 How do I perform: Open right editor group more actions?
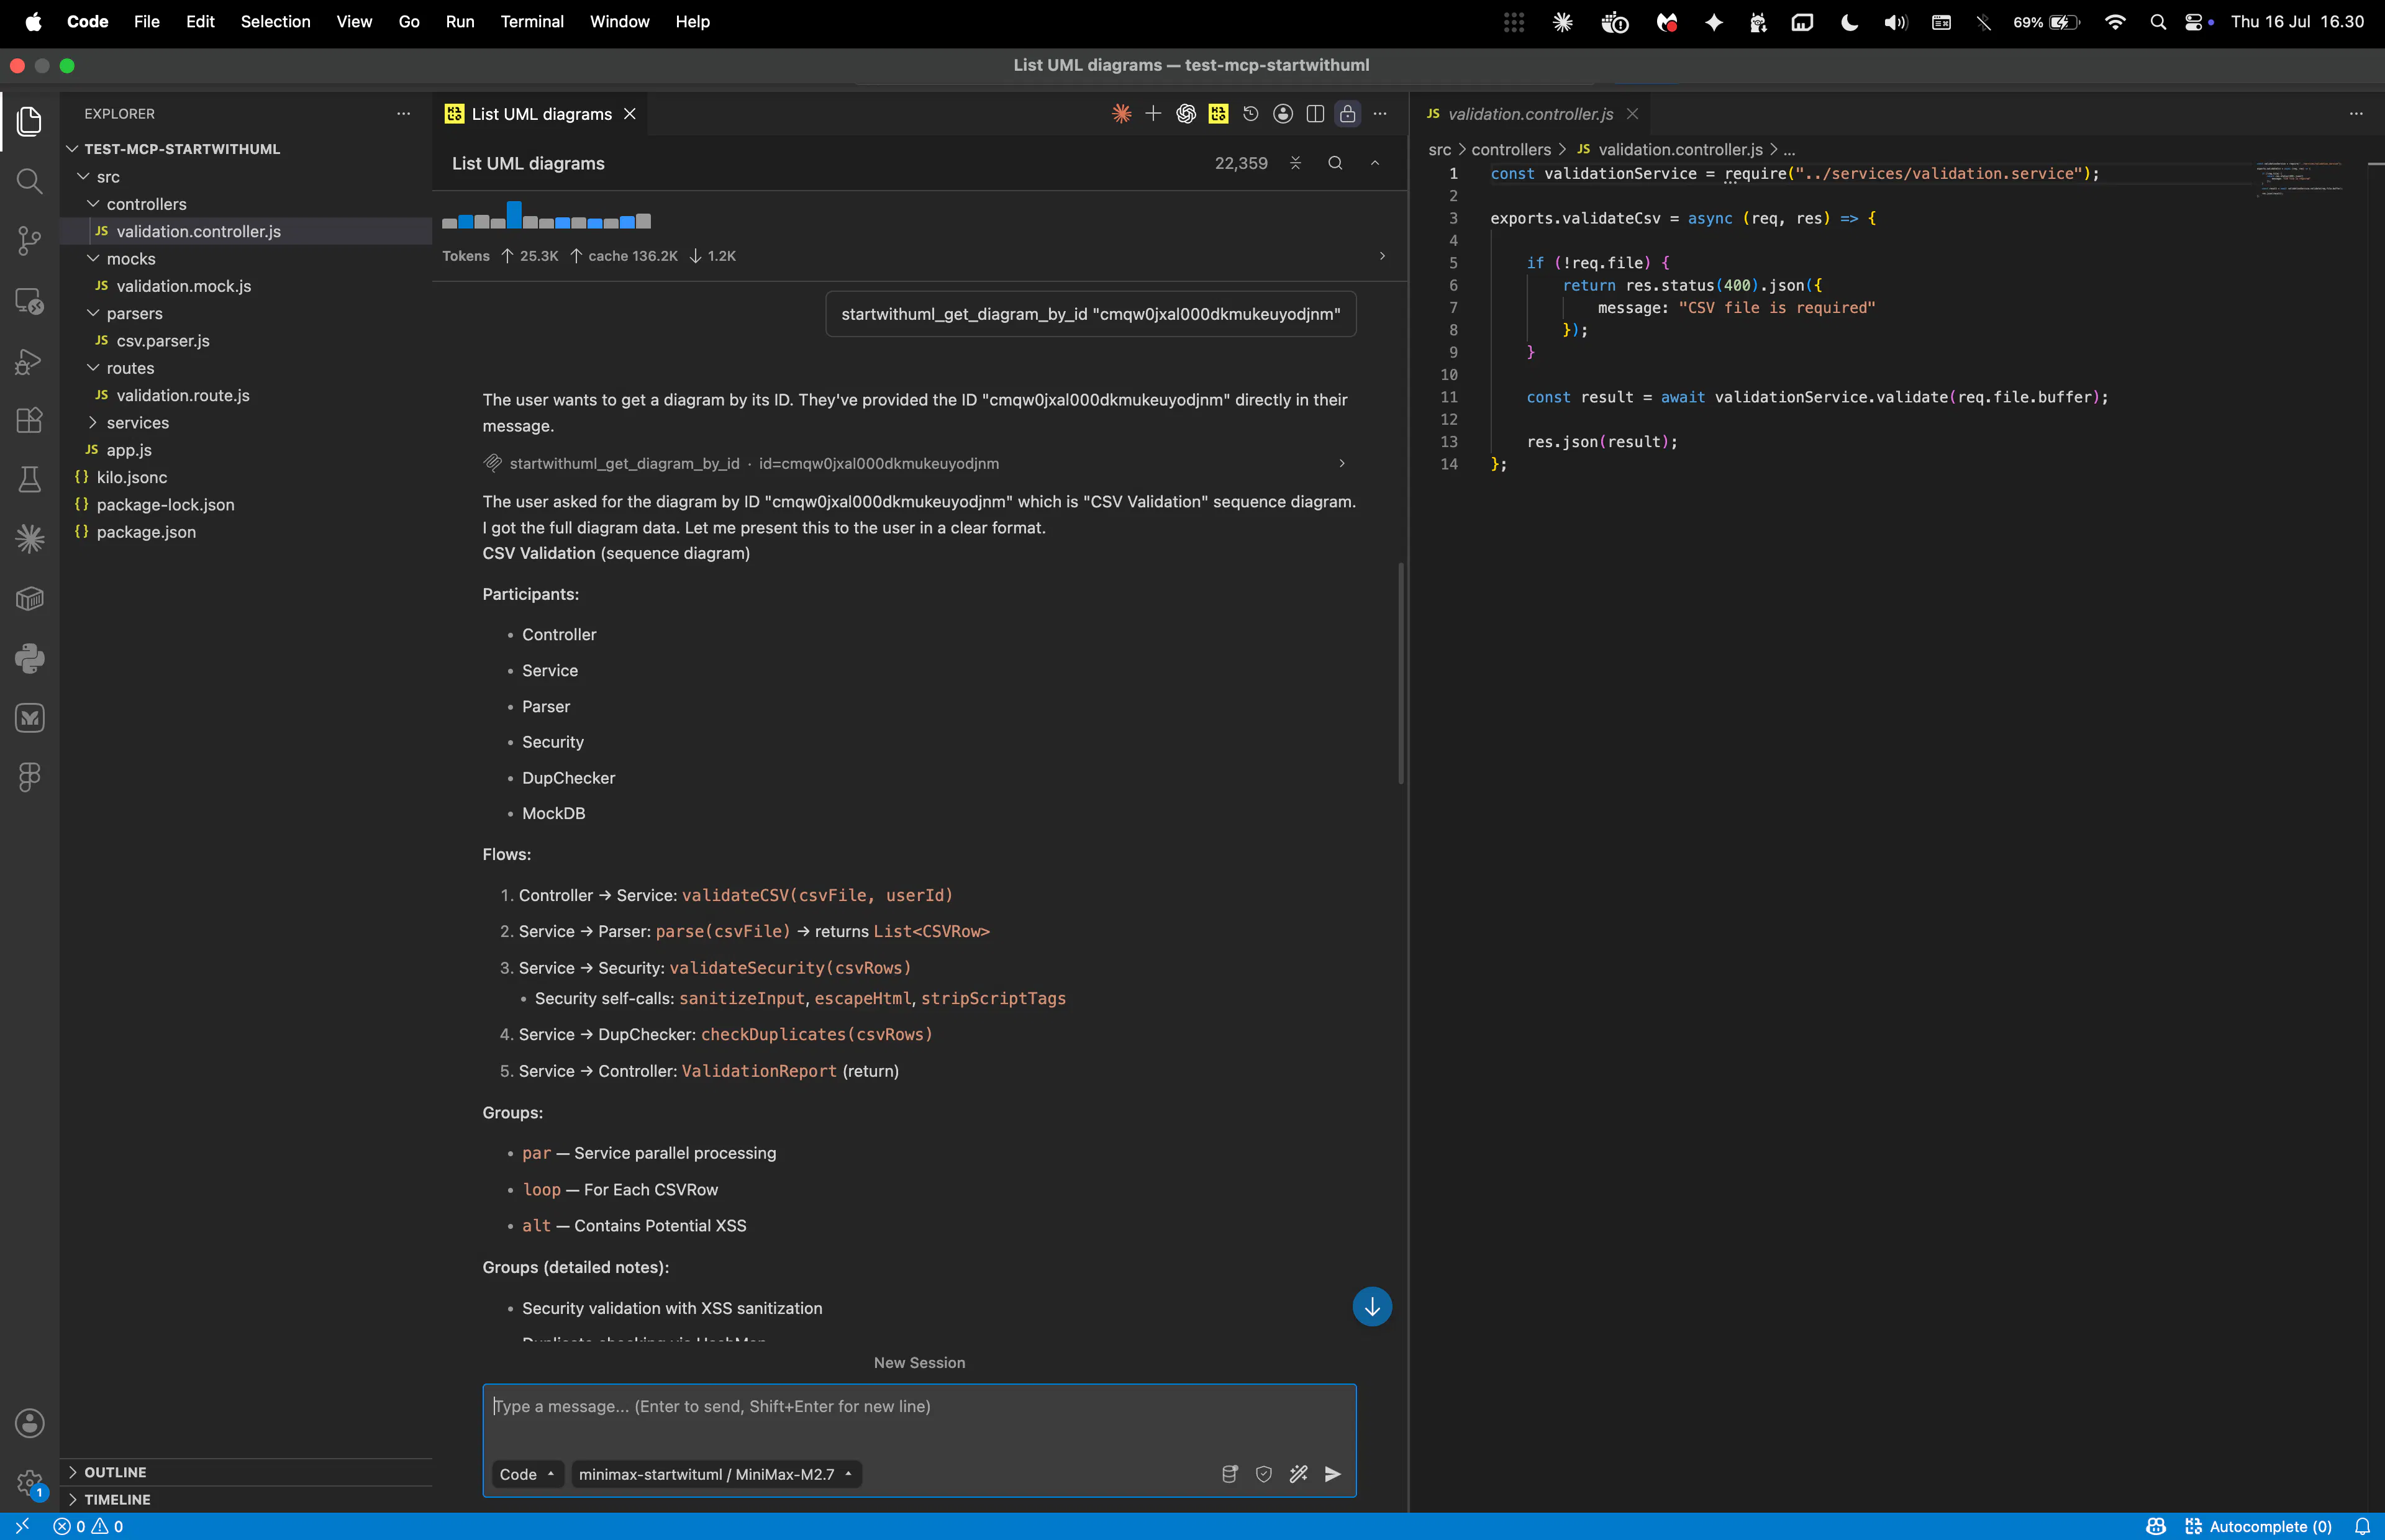tap(2356, 114)
